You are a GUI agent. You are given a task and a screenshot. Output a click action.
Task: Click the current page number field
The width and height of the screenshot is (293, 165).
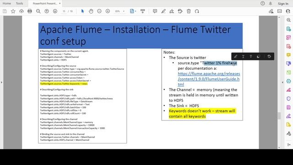click(x=64, y=11)
